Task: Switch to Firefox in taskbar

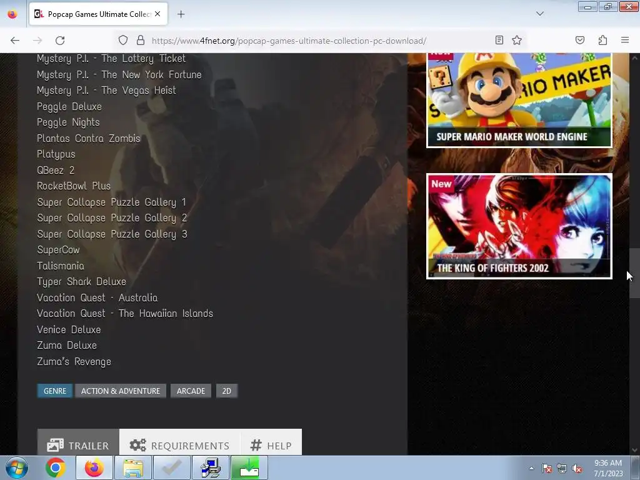Action: (x=94, y=467)
